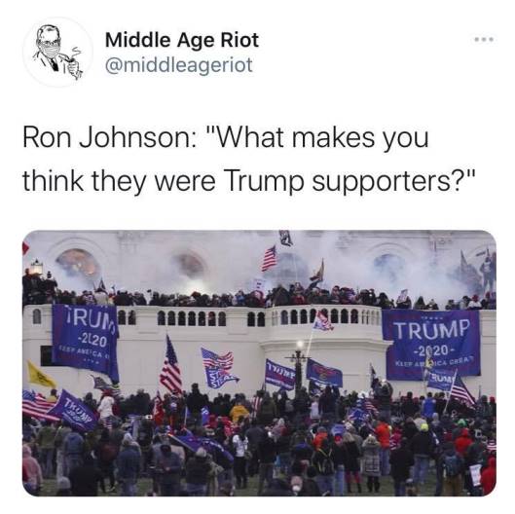The height and width of the screenshot is (514, 515).
Task: Click the American flag flying above balcony
Action: [270, 258]
